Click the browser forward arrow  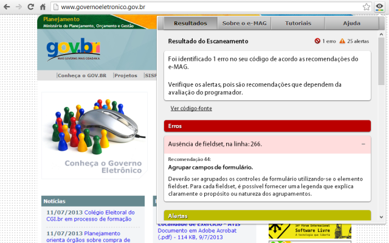click(x=19, y=7)
